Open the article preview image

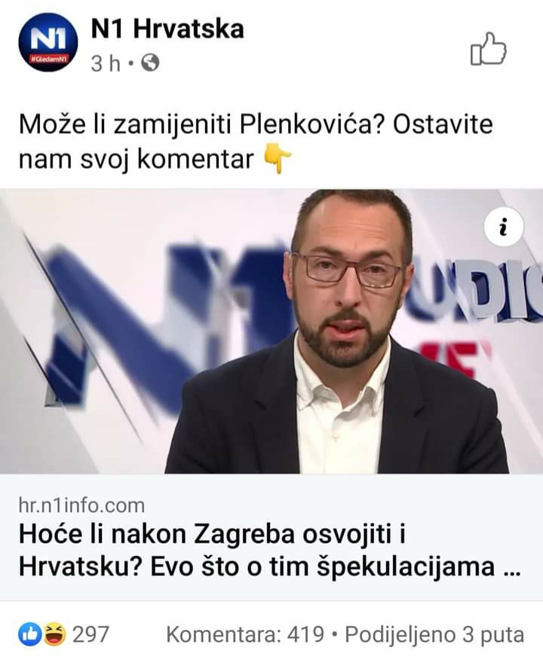click(x=271, y=331)
